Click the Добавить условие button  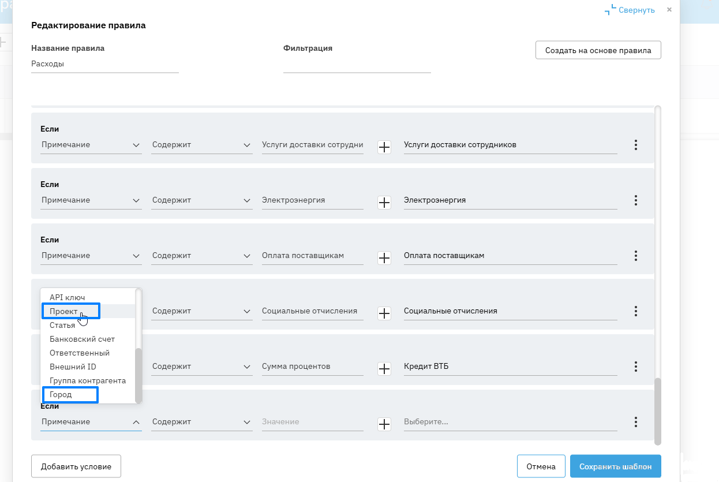(76, 466)
